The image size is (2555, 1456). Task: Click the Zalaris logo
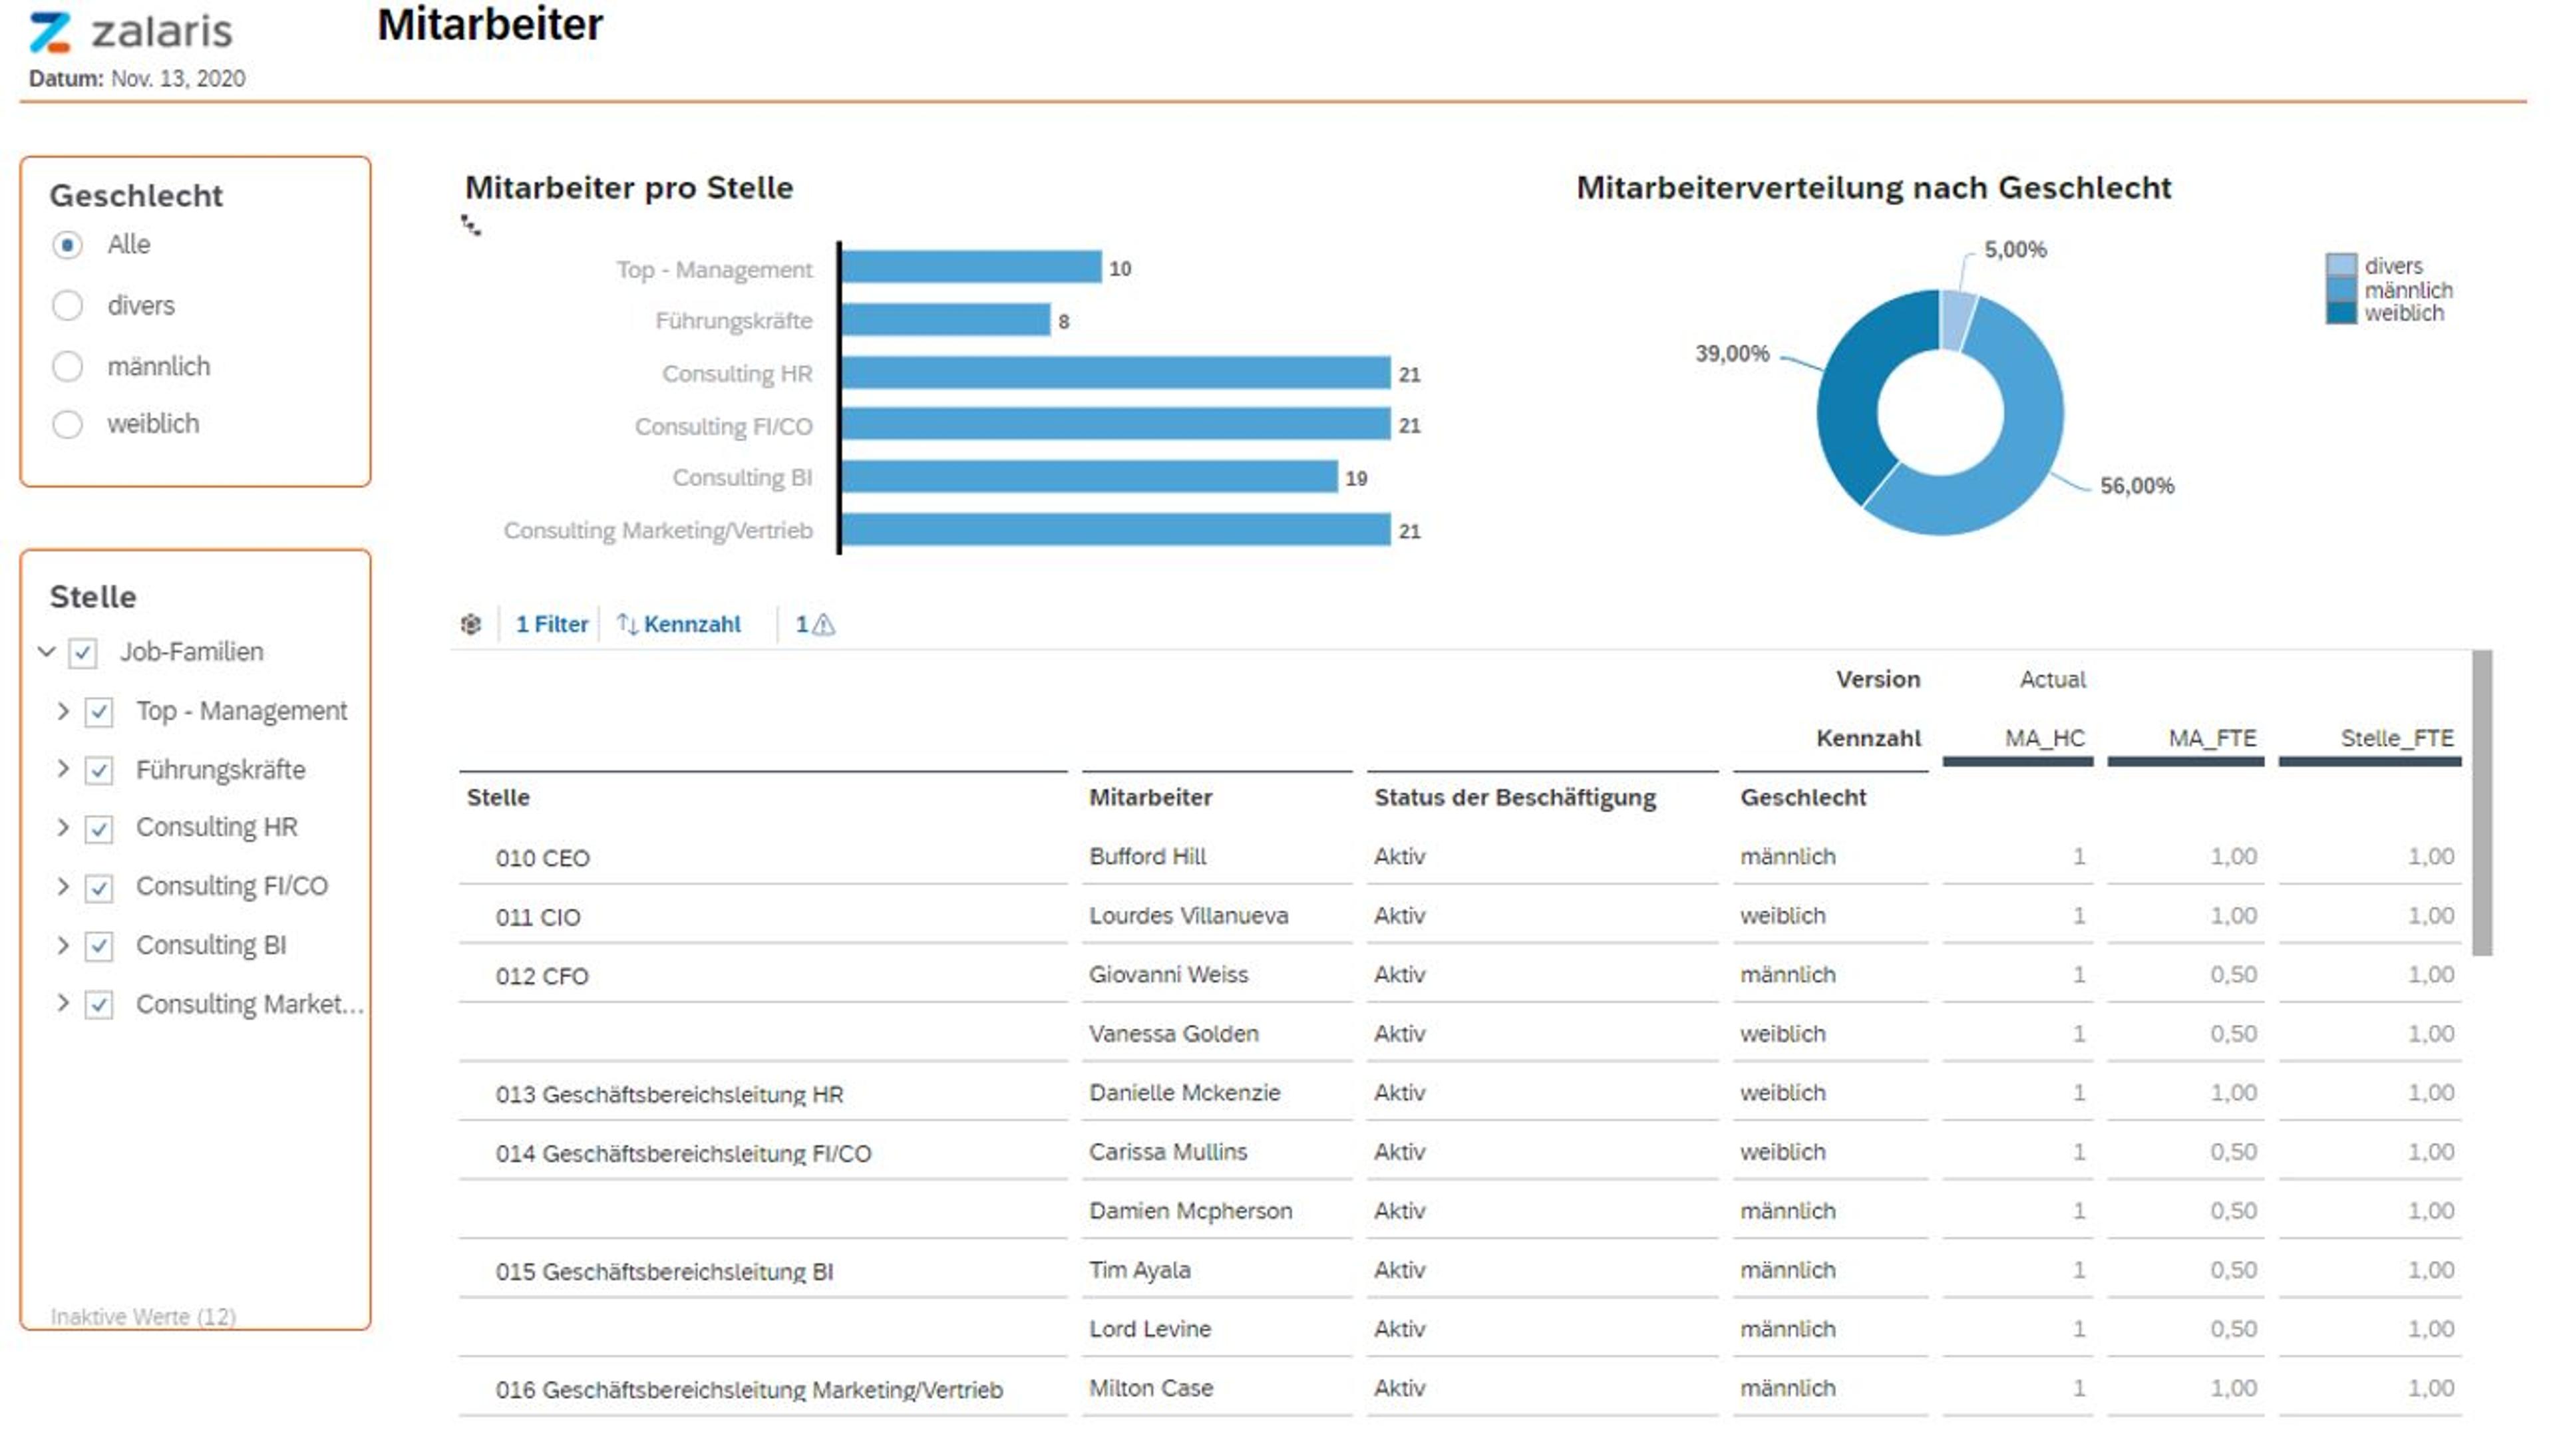pyautogui.click(x=130, y=32)
